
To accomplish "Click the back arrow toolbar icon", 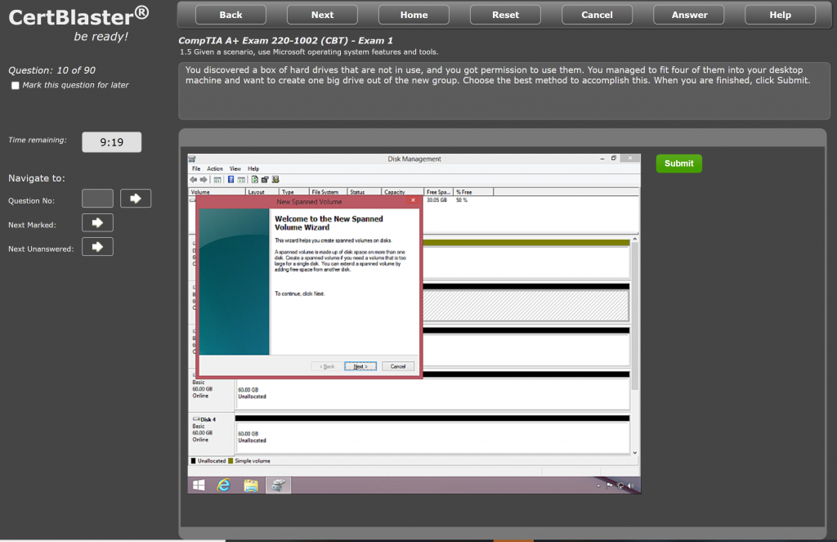I will click(194, 180).
